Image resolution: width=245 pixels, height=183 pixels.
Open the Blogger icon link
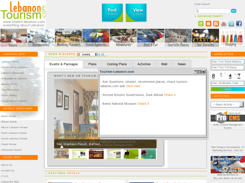(208, 24)
